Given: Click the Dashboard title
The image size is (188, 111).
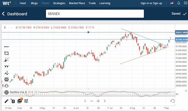Looking at the screenshot, I should coord(17,14).
